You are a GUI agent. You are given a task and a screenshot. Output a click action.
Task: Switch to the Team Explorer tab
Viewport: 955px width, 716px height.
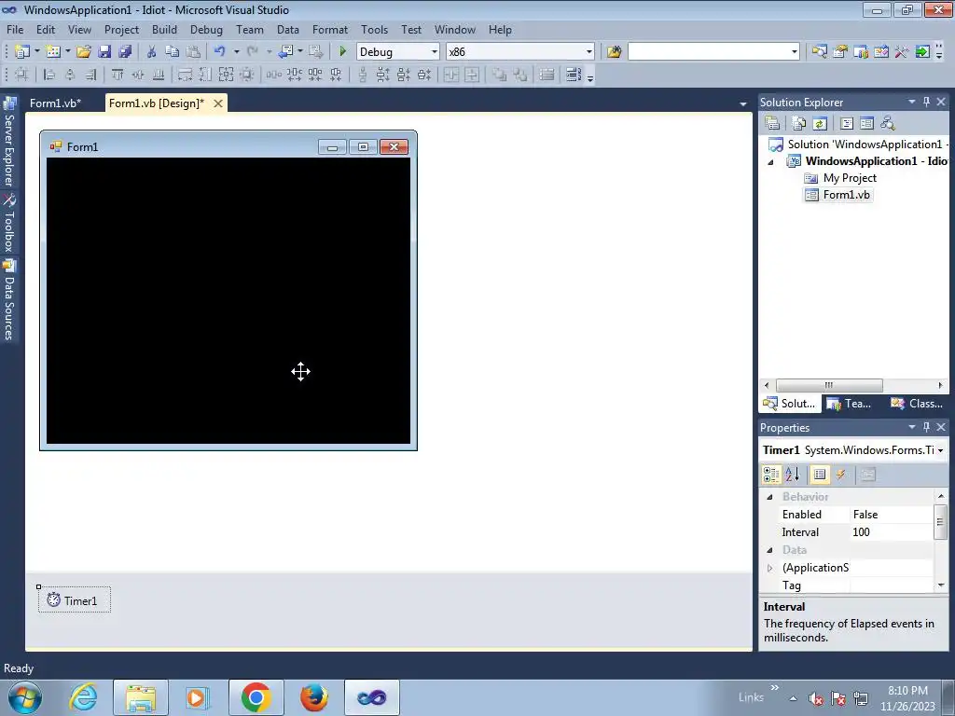tap(850, 404)
